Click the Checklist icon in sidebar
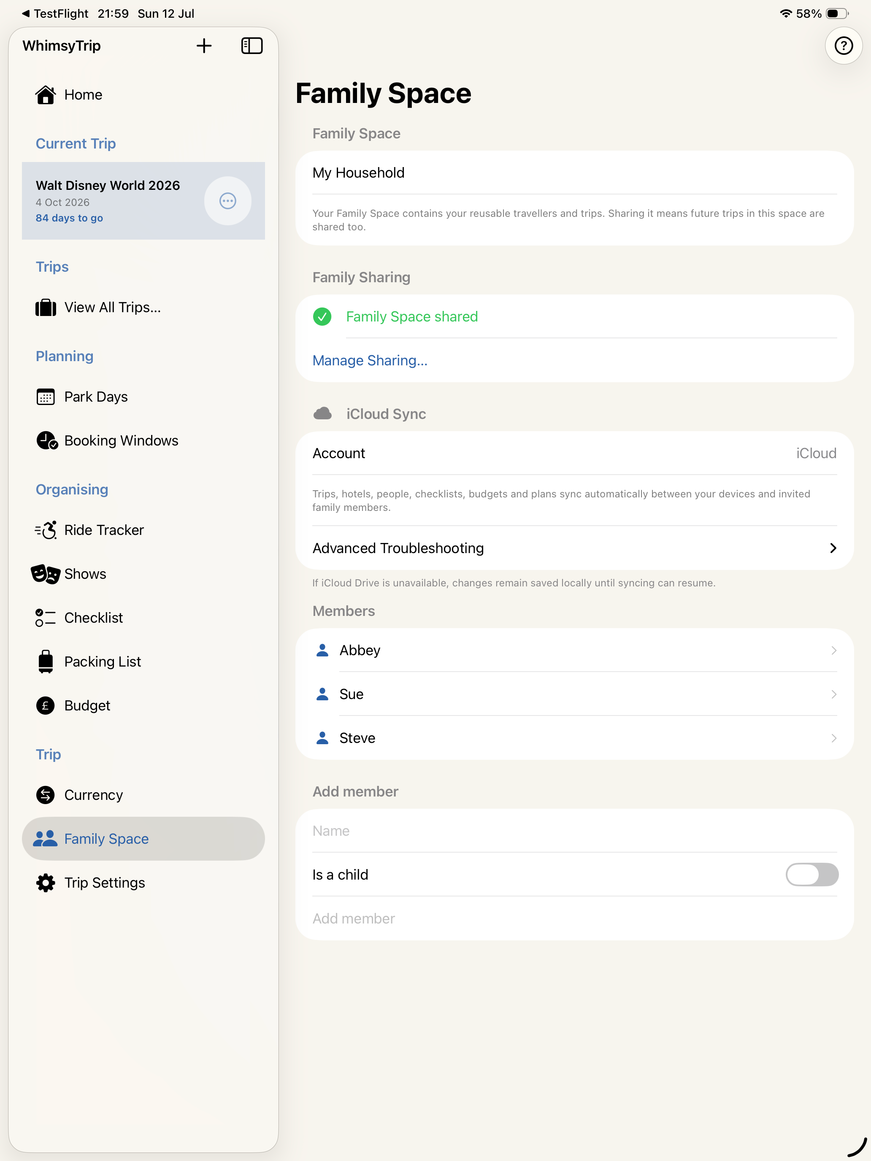This screenshot has height=1161, width=871. pyautogui.click(x=46, y=618)
